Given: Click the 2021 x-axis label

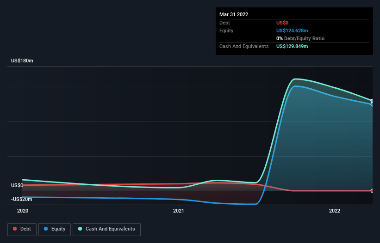Looking at the screenshot, I should pyautogui.click(x=179, y=211).
